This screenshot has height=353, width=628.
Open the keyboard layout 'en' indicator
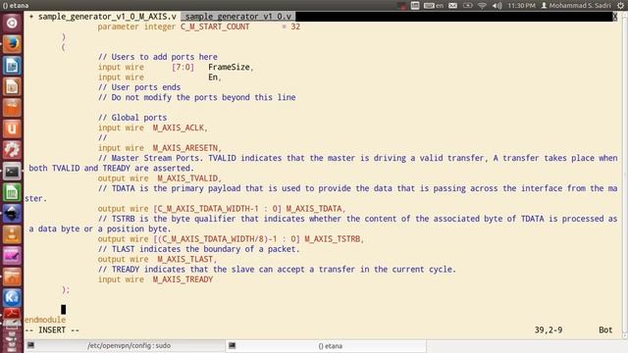pyautogui.click(x=434, y=6)
